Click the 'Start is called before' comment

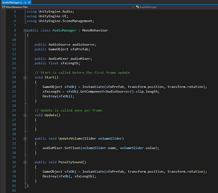(x=82, y=73)
